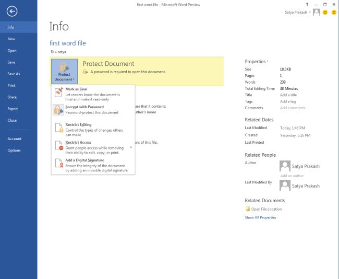Click Save As in the sidebar

(19, 74)
